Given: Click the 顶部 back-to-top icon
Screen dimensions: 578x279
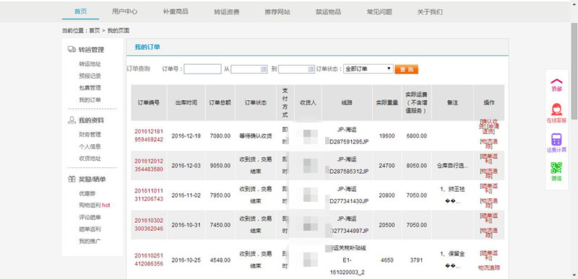Looking at the screenshot, I should pyautogui.click(x=556, y=81).
